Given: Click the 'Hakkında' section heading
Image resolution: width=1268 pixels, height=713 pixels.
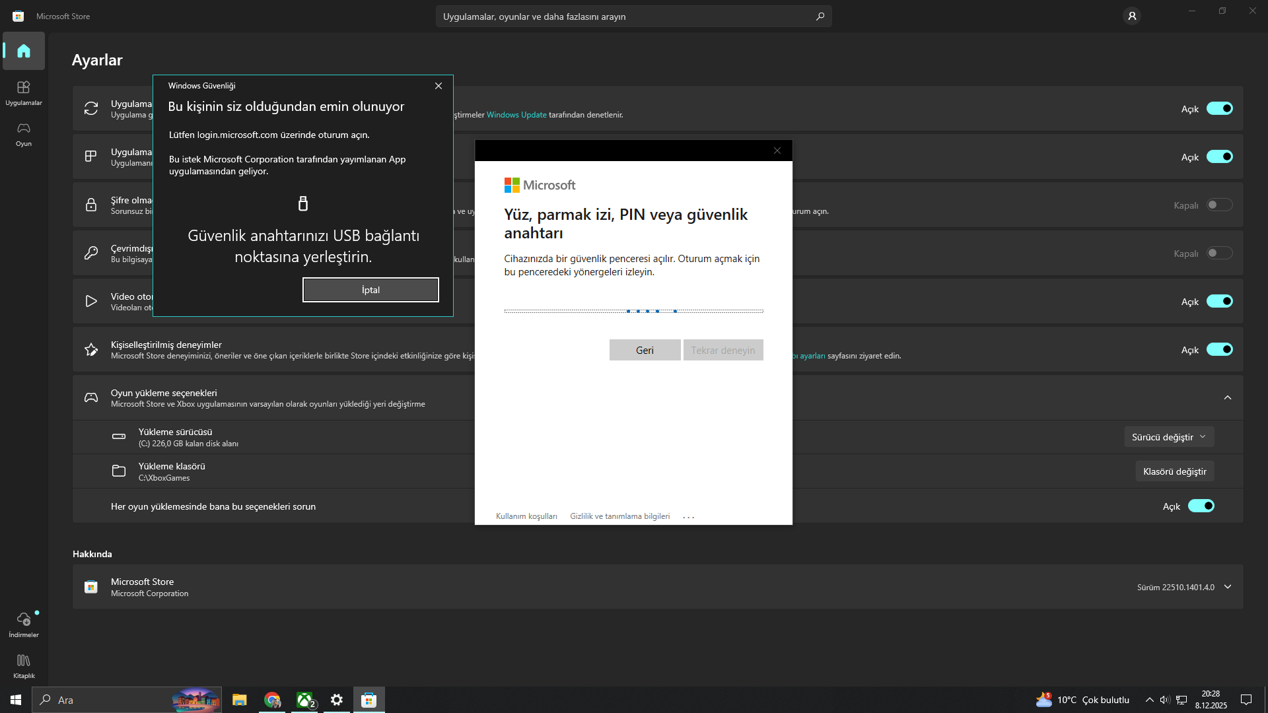Looking at the screenshot, I should [x=92, y=554].
